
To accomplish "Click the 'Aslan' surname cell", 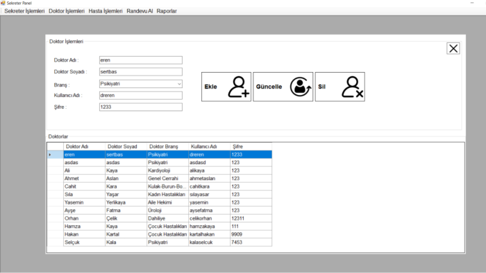I will [x=126, y=179].
